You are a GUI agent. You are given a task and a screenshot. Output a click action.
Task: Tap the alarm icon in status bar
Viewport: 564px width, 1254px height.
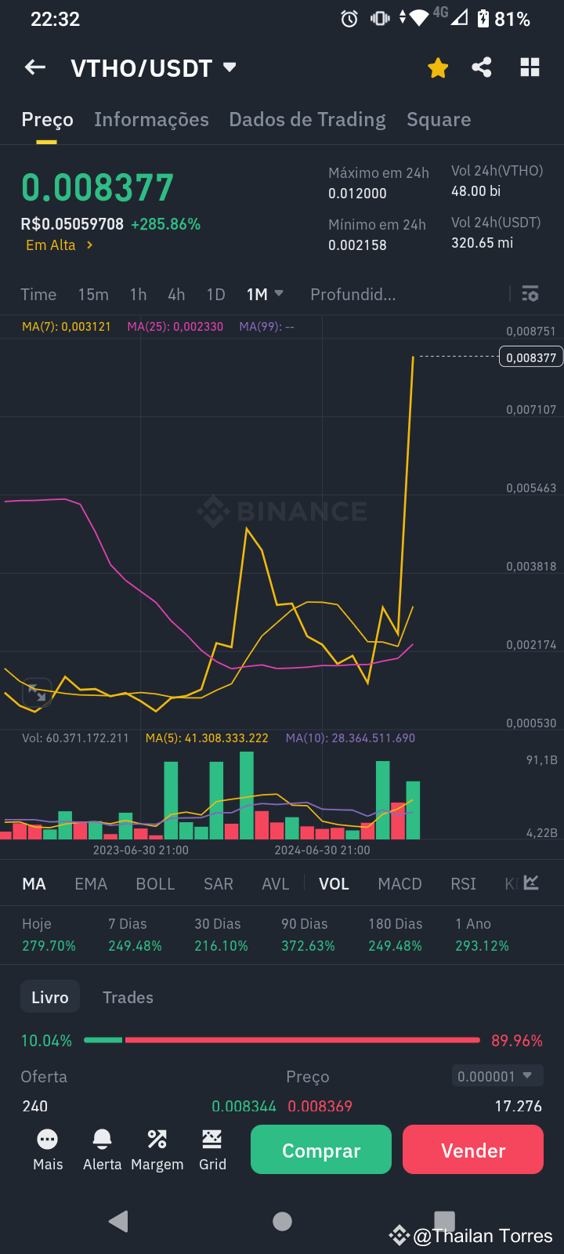click(349, 18)
